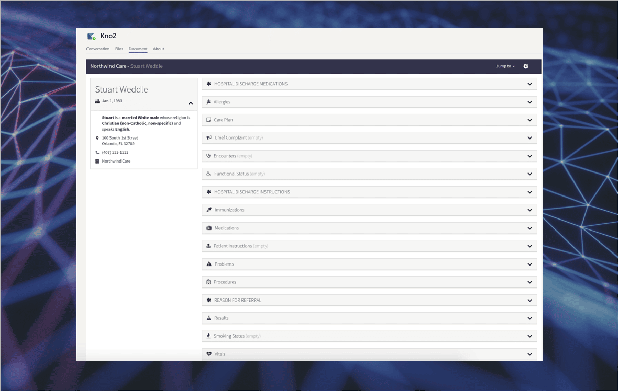Viewport: 618px width, 391px height.
Task: Click the Allergies section icon
Action: point(208,102)
